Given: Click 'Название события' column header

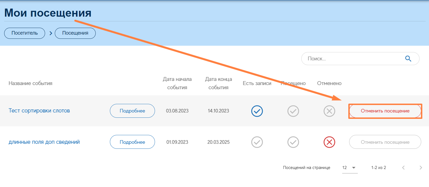Looking at the screenshot, I should tap(30, 83).
